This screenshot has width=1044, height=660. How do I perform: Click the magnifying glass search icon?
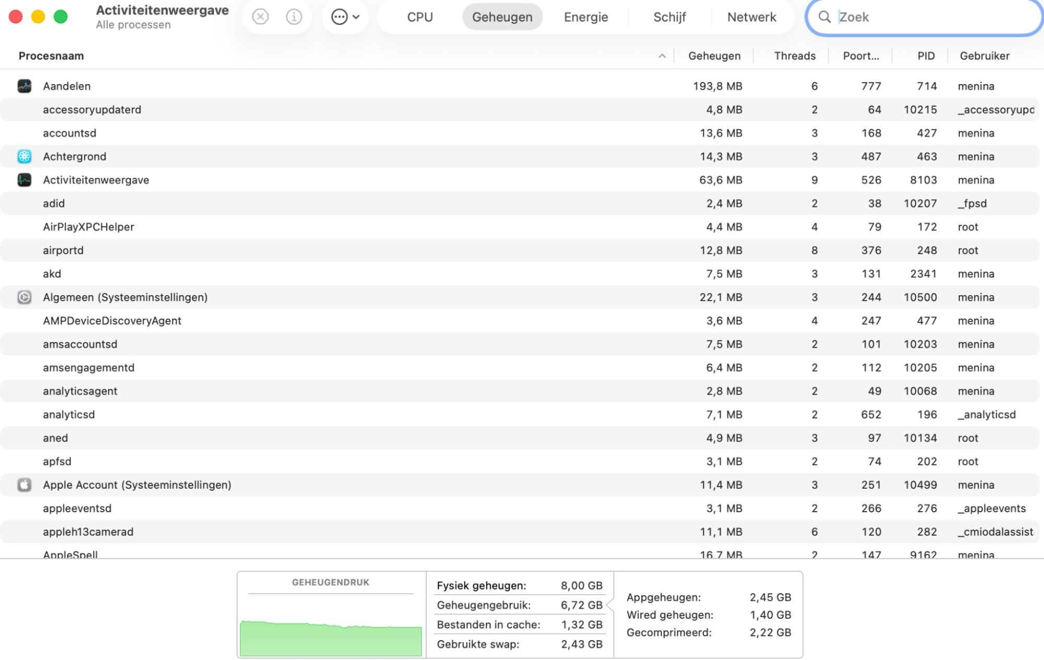(824, 17)
